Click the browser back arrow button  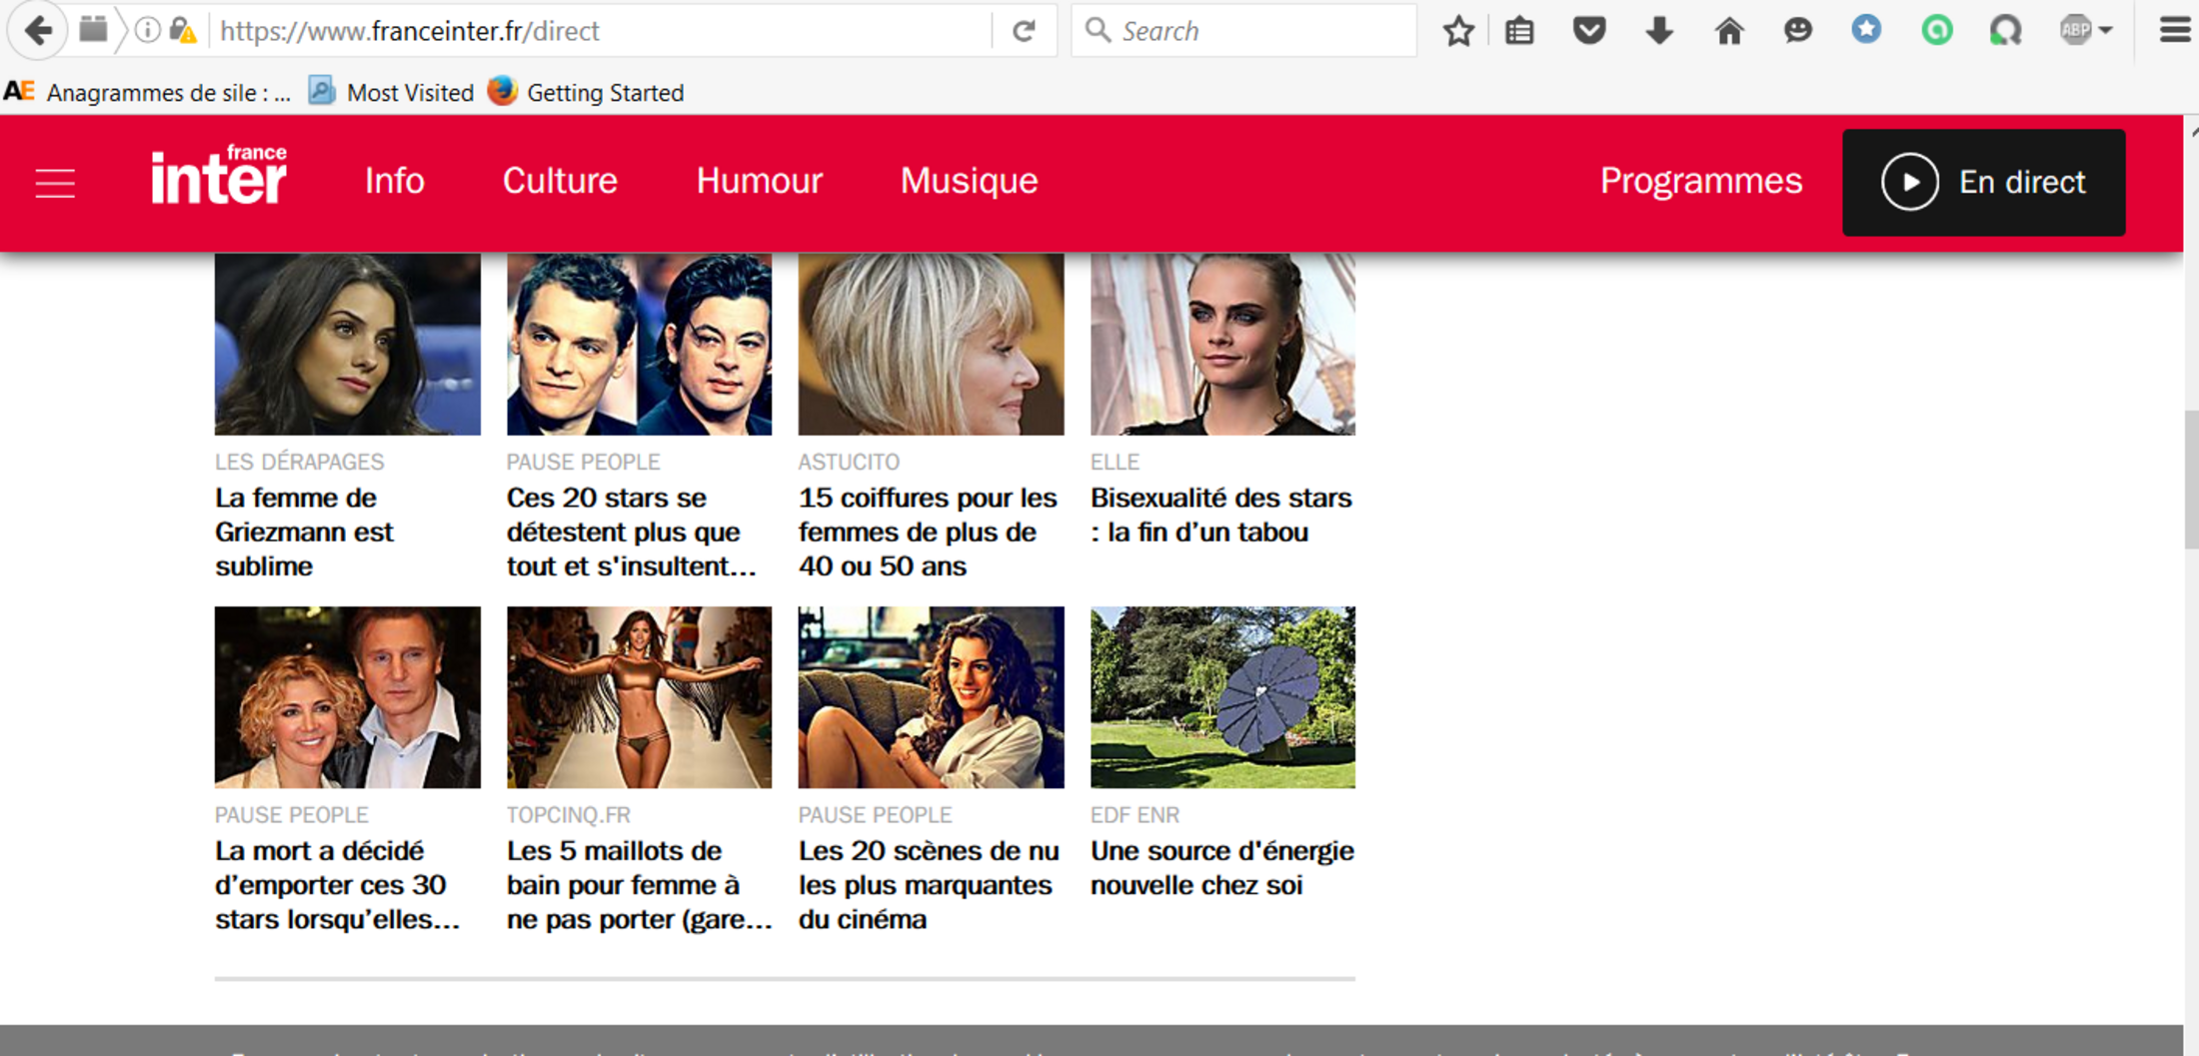(x=38, y=31)
